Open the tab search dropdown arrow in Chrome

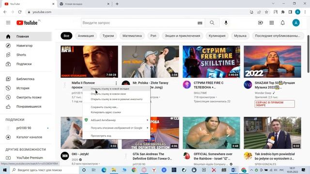pos(273,4)
